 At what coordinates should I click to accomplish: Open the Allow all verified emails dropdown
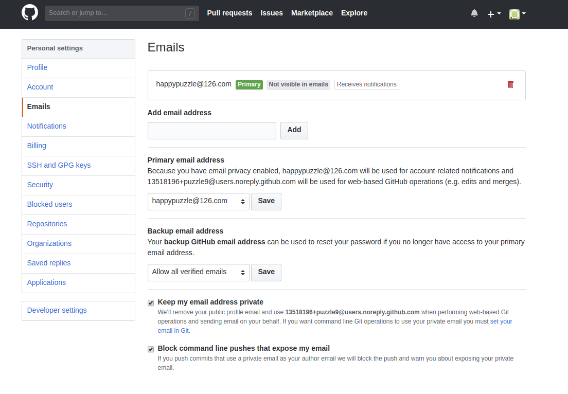[x=198, y=273]
